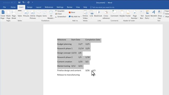This screenshot has height=95, width=169.
Task: Open the Layout tab
Action: (x=39, y=7)
